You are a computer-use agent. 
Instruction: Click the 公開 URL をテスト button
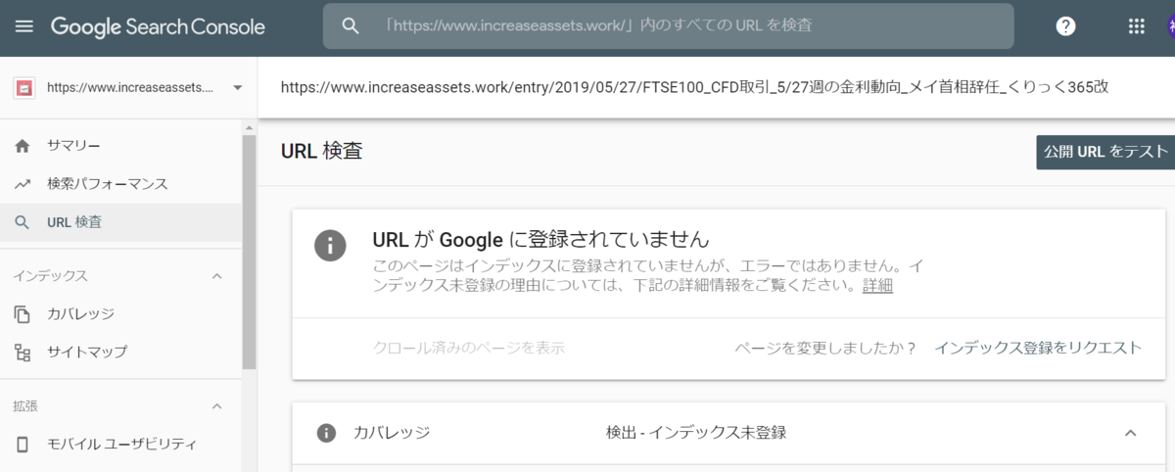pyautogui.click(x=1105, y=152)
